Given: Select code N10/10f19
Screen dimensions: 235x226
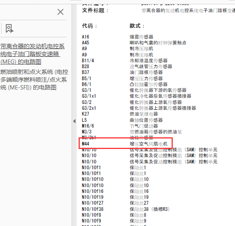Looking at the screenshot, I should (93, 197).
